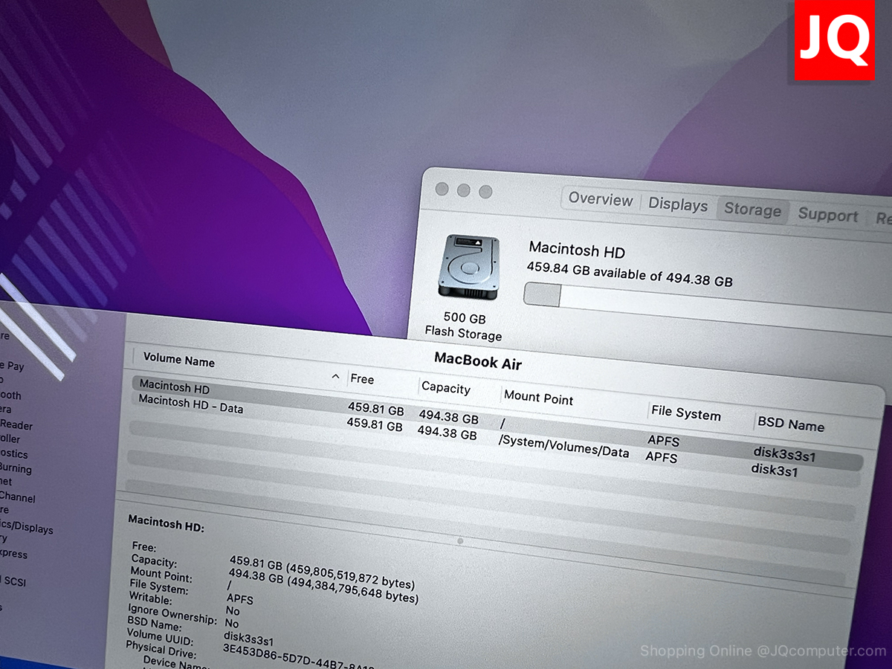
Task: Click "494.38 GB (494,384,795,648 bytes)" in details
Action: (323, 586)
